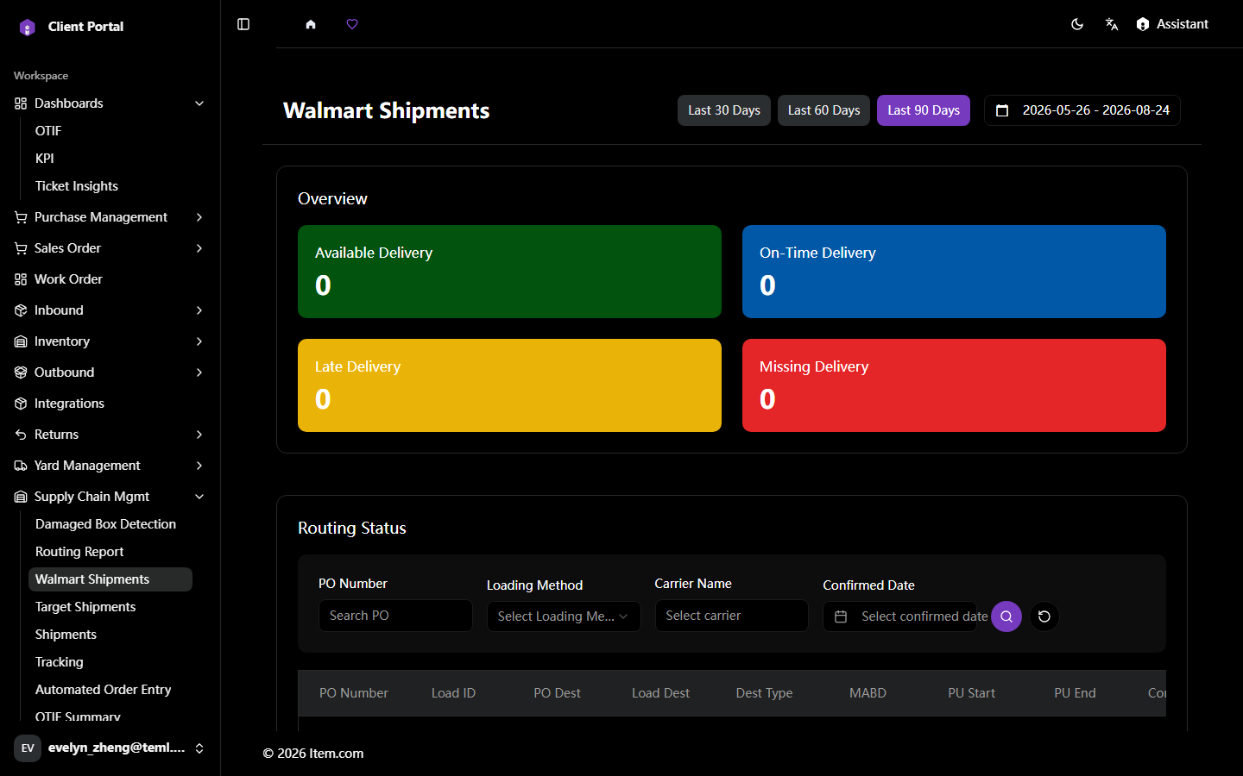Expand the Inventory menu
Image resolution: width=1243 pixels, height=776 pixels.
[x=109, y=341]
